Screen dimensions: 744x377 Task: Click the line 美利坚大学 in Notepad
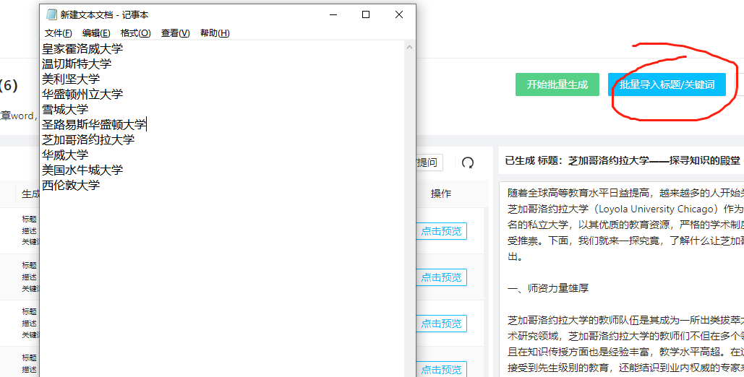coord(71,79)
